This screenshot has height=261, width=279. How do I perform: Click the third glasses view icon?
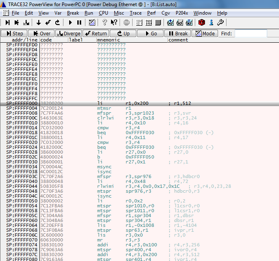click(189, 23)
